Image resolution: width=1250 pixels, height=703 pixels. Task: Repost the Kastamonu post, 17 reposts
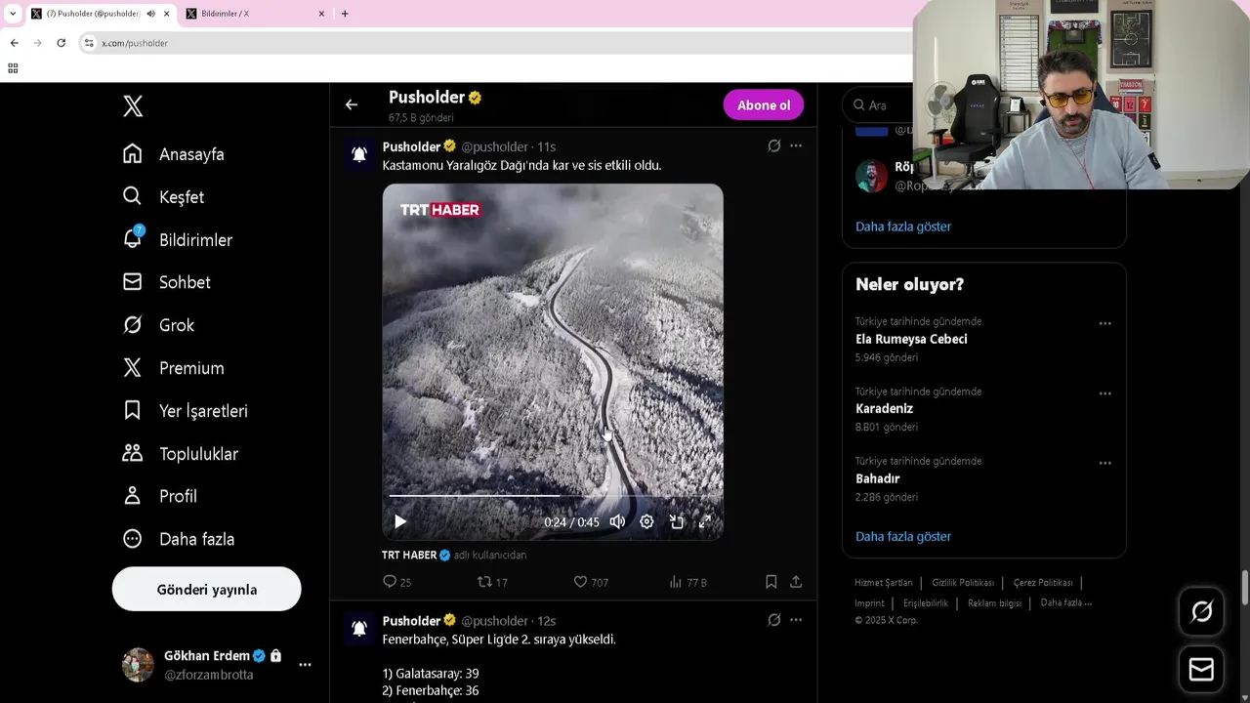tap(492, 582)
